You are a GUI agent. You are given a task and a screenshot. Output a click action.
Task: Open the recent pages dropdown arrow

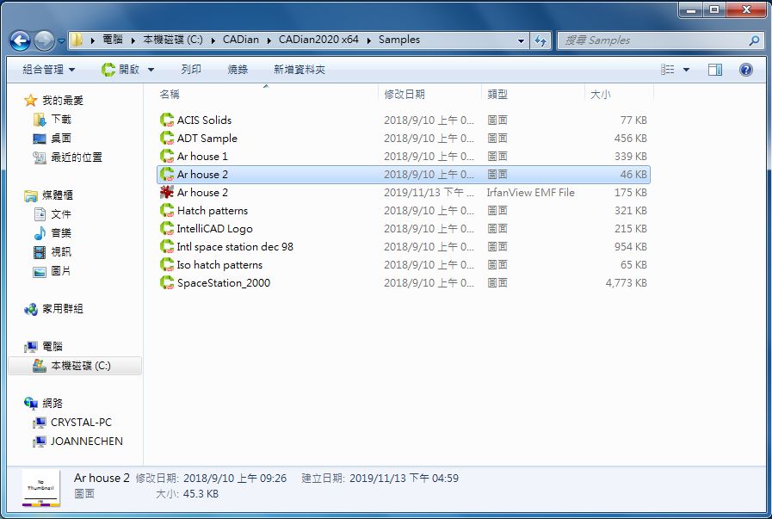click(61, 40)
